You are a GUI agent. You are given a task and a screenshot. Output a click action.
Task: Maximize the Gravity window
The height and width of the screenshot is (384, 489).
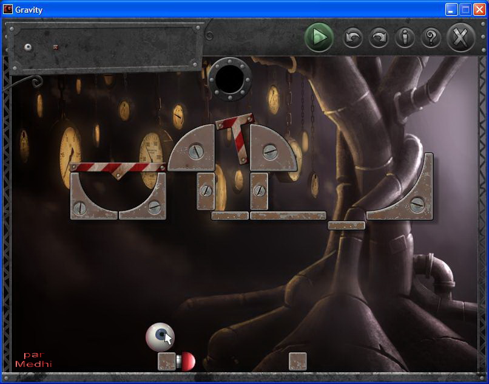[x=465, y=9]
